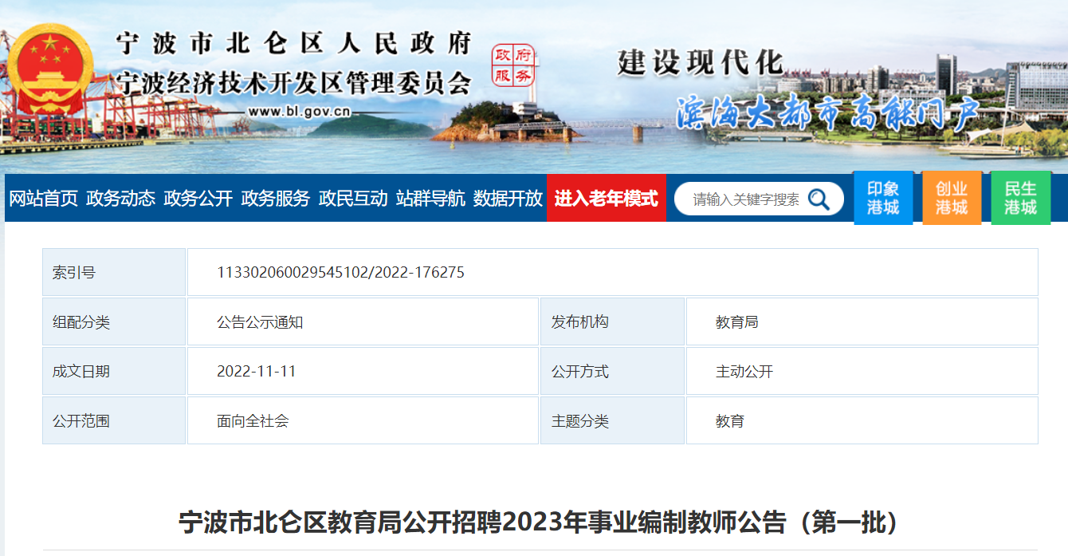Click the 宁波经济技术开发区管理委员会 header text
This screenshot has height=556, width=1068.
click(294, 83)
